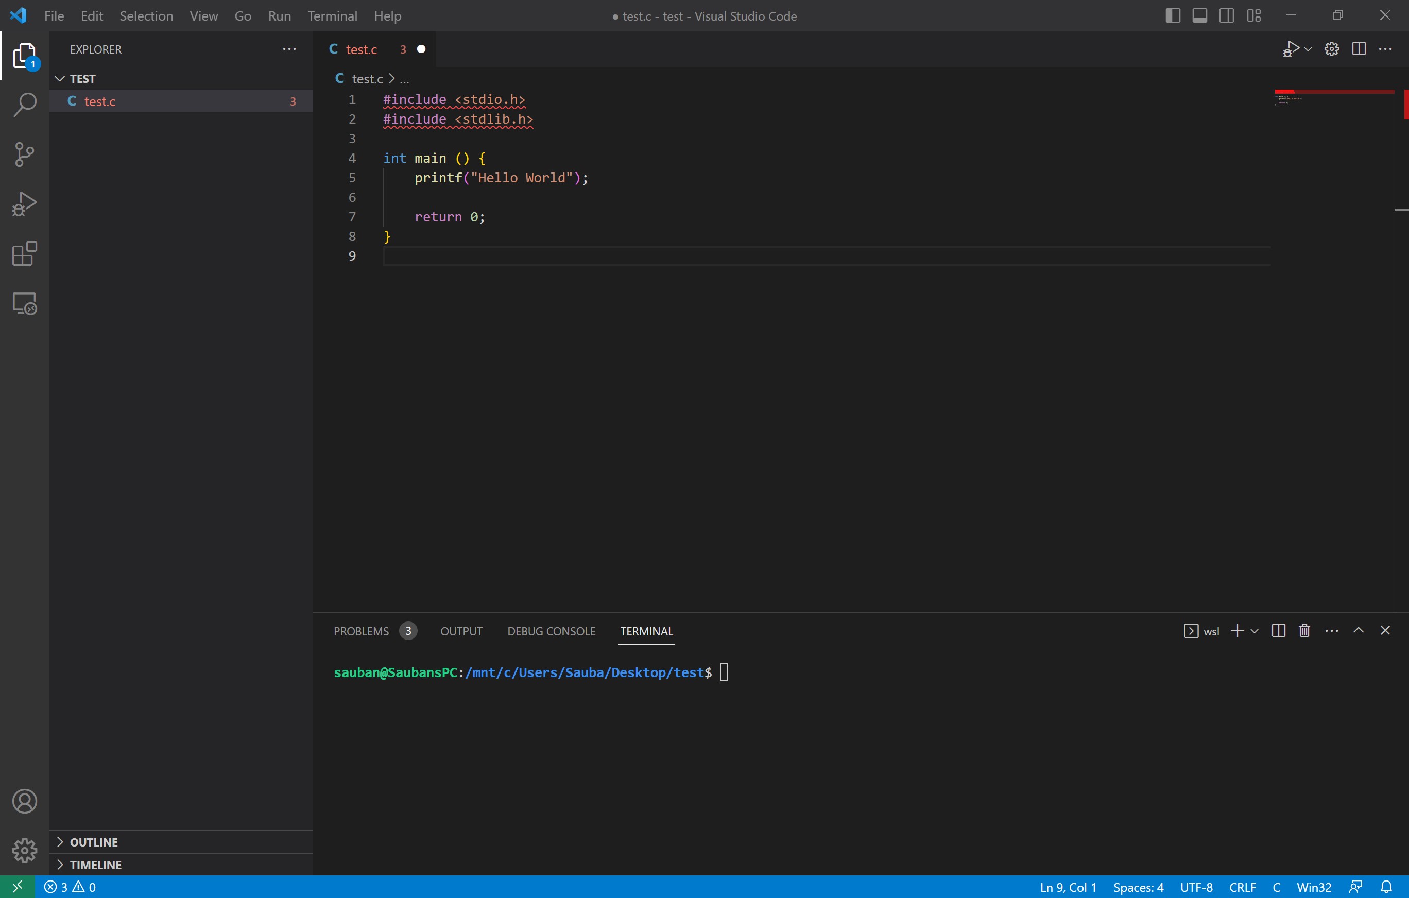This screenshot has width=1409, height=898.
Task: Toggle primary side bar layout button
Action: point(1173,16)
